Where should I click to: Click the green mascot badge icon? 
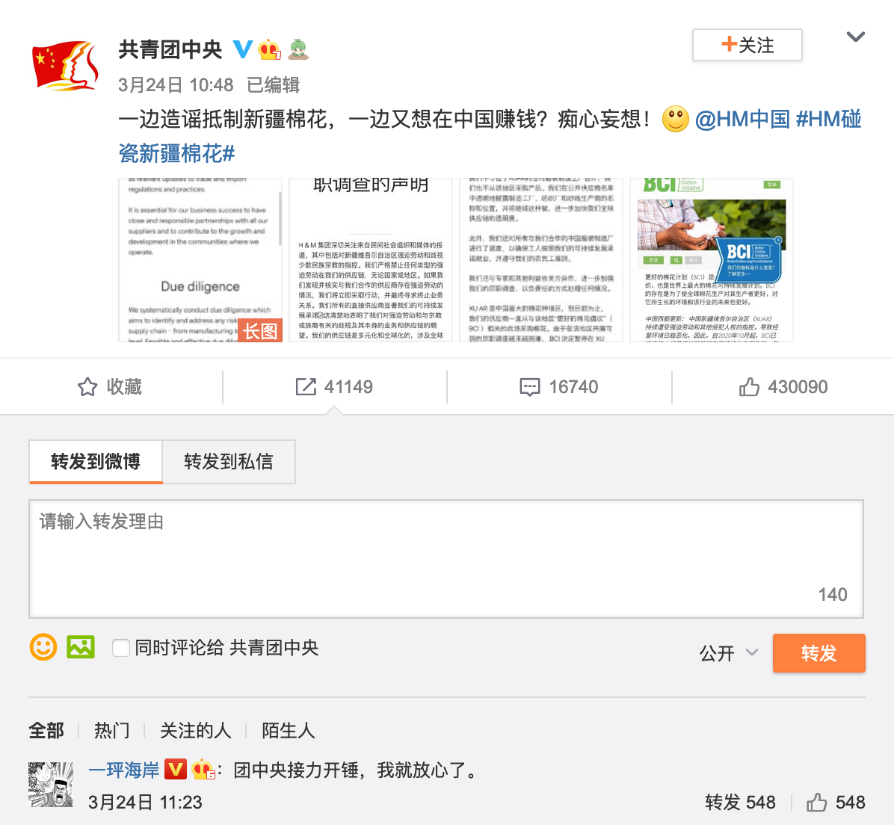click(x=298, y=49)
